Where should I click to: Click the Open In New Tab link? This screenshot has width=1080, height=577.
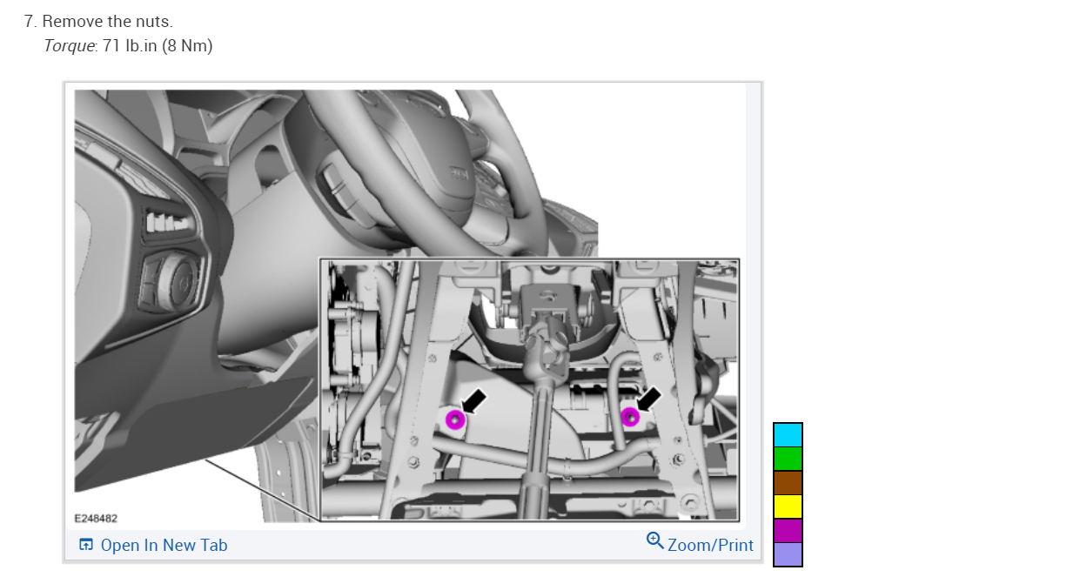click(x=164, y=546)
